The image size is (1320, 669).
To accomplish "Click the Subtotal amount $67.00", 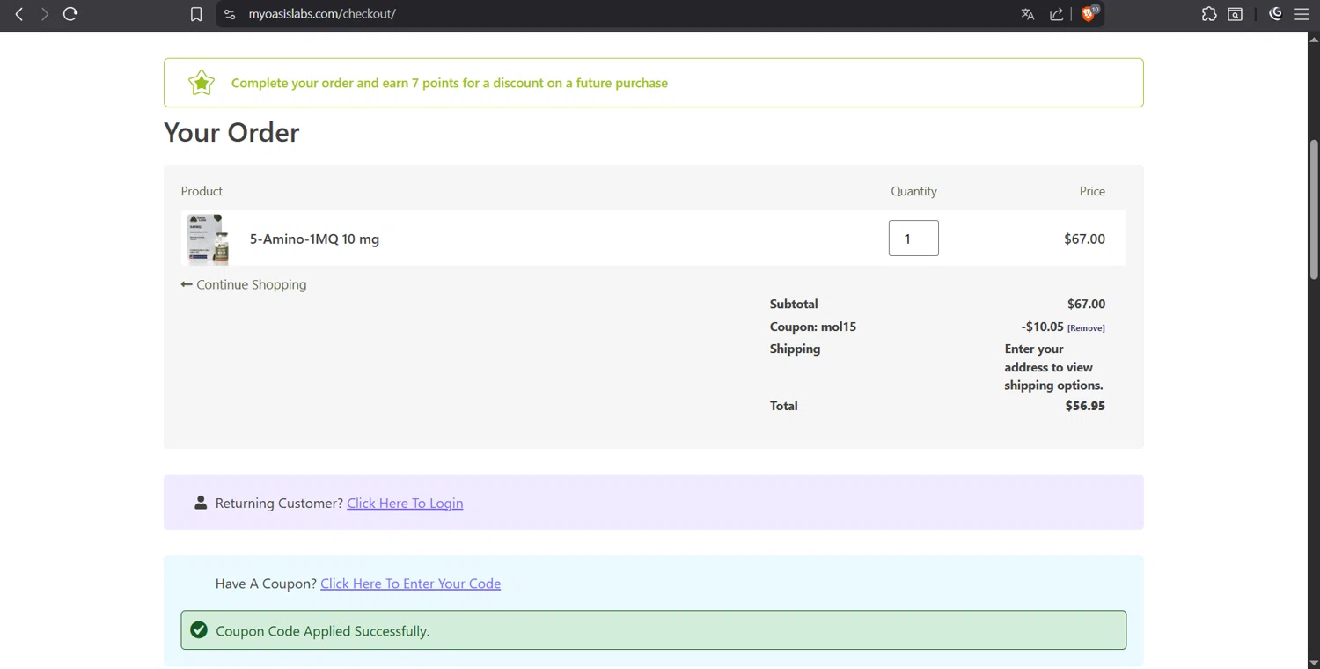I will (x=1086, y=304).
